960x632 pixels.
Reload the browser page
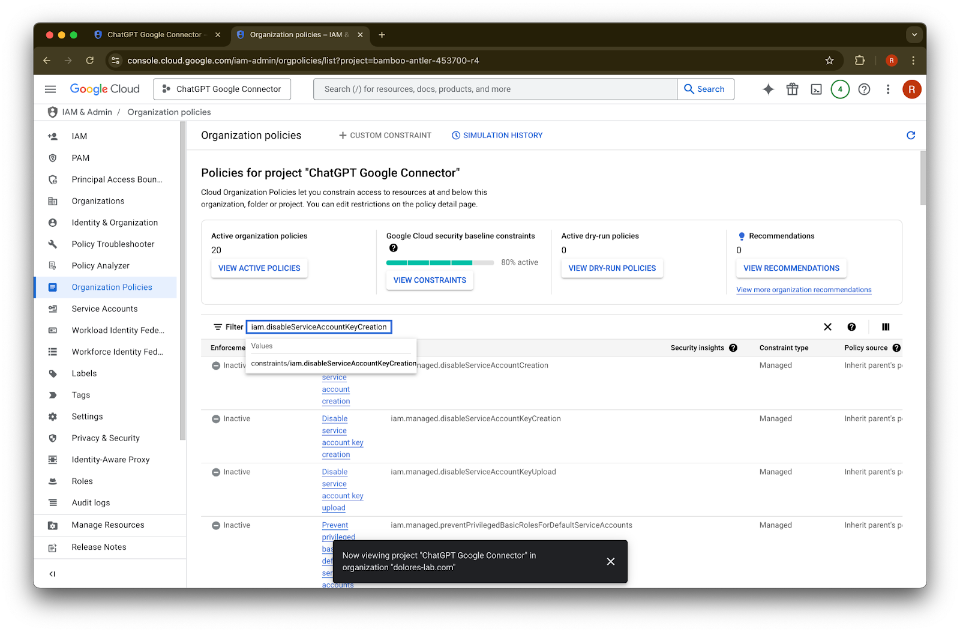pos(90,61)
